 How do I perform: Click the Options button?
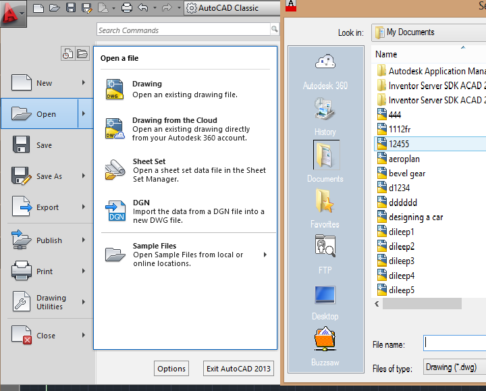pos(171,368)
